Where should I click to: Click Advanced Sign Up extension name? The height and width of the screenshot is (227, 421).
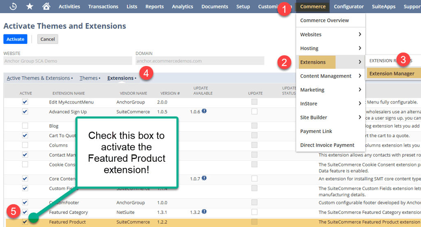tap(68, 112)
